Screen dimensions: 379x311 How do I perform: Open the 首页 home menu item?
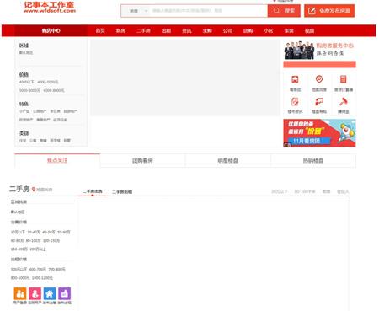[100, 30]
